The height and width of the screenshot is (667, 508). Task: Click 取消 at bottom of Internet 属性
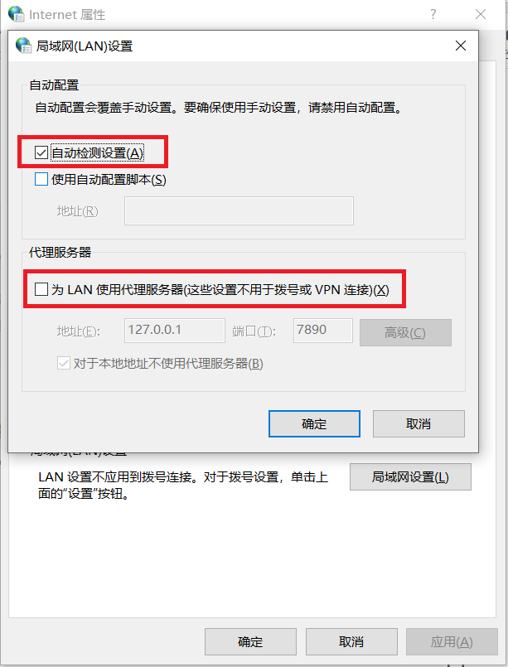[x=351, y=641]
